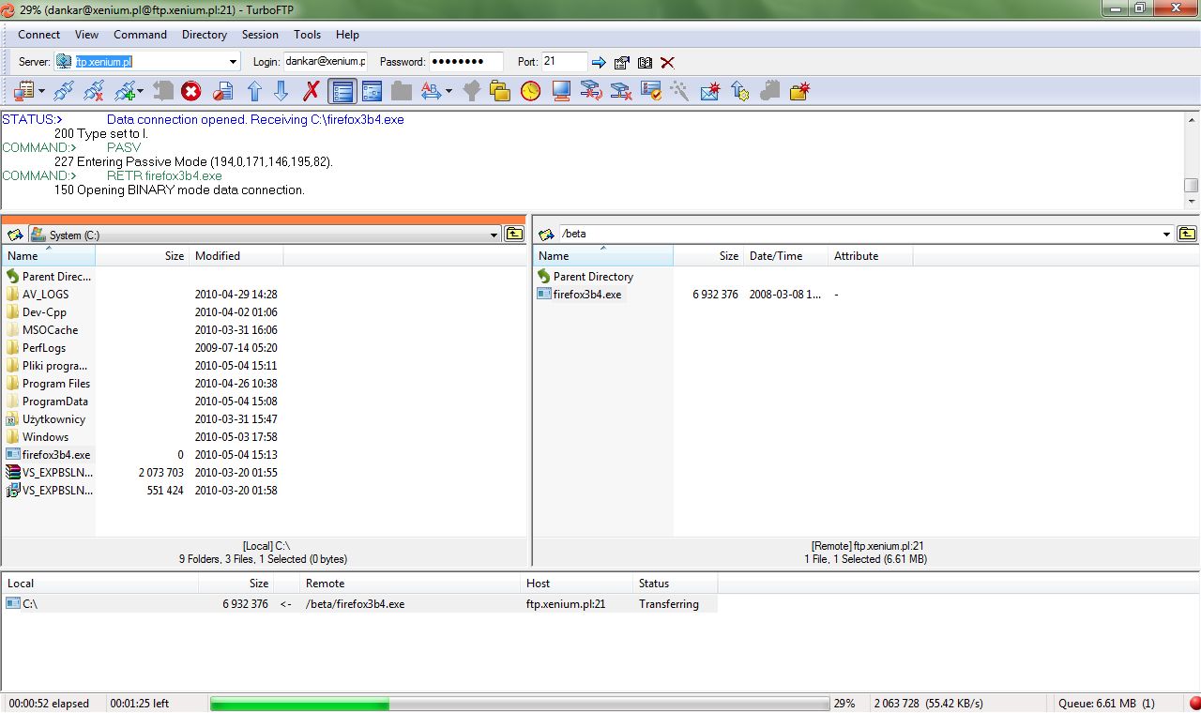
Task: Open the Connect menu
Action: [38, 35]
